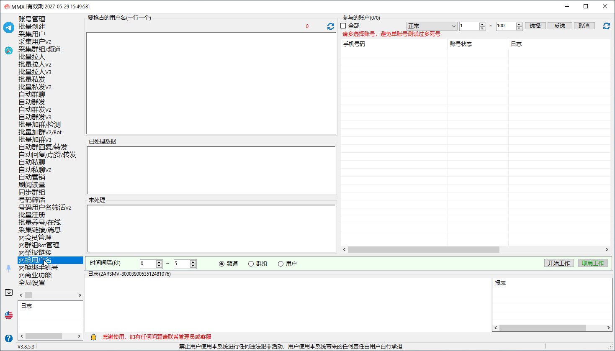Image resolution: width=615 pixels, height=351 pixels.
Task: Open help via the question mark icon
Action: coord(9,338)
